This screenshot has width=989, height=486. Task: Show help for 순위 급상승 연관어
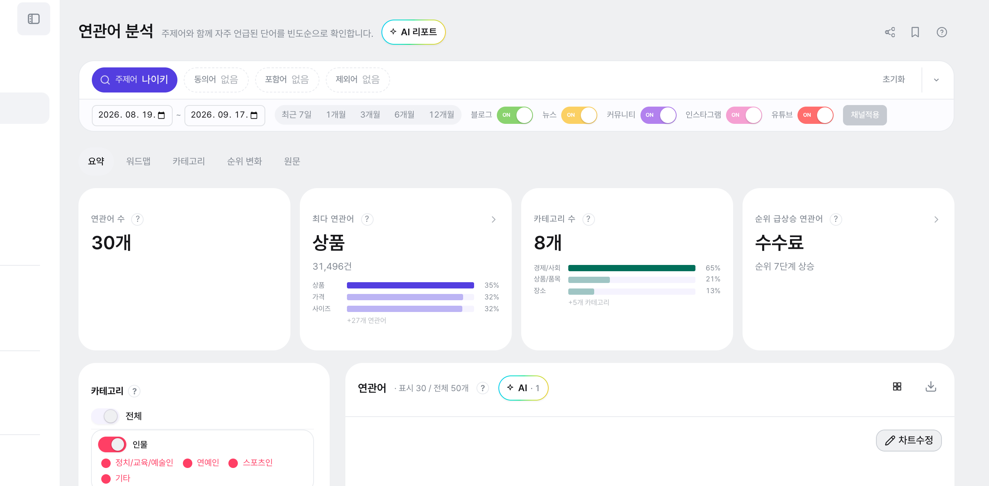pos(836,219)
